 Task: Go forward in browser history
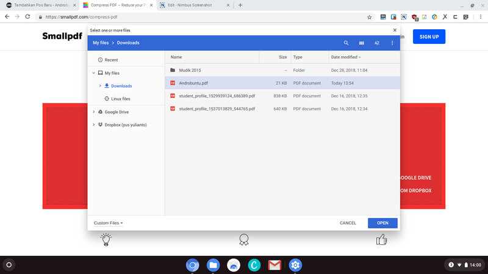pos(18,17)
